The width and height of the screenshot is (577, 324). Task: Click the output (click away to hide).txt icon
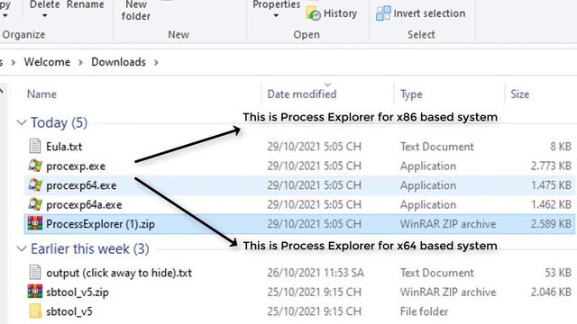click(35, 273)
